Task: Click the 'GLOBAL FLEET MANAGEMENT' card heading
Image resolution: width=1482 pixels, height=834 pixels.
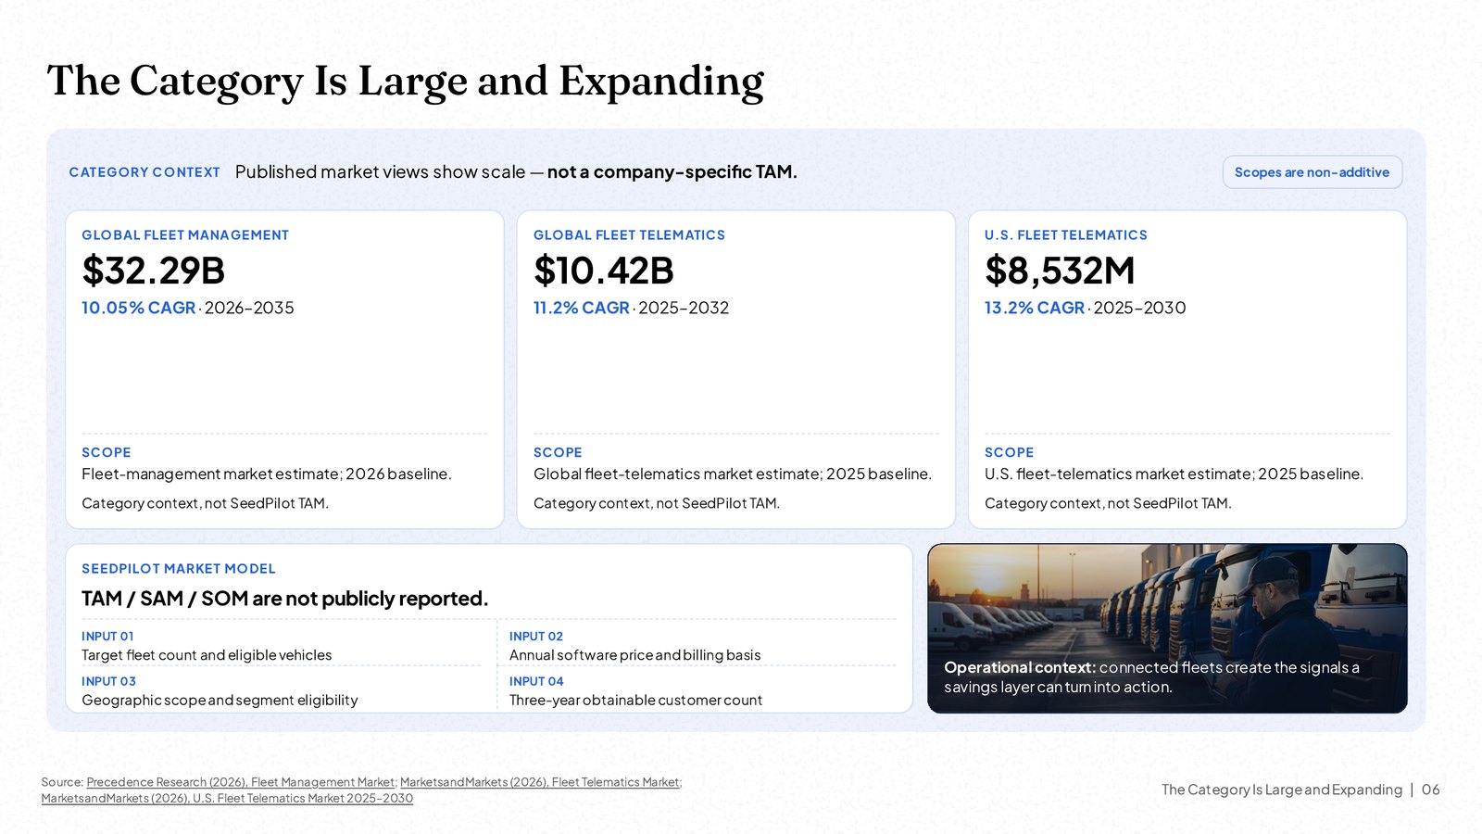Action: tap(185, 235)
